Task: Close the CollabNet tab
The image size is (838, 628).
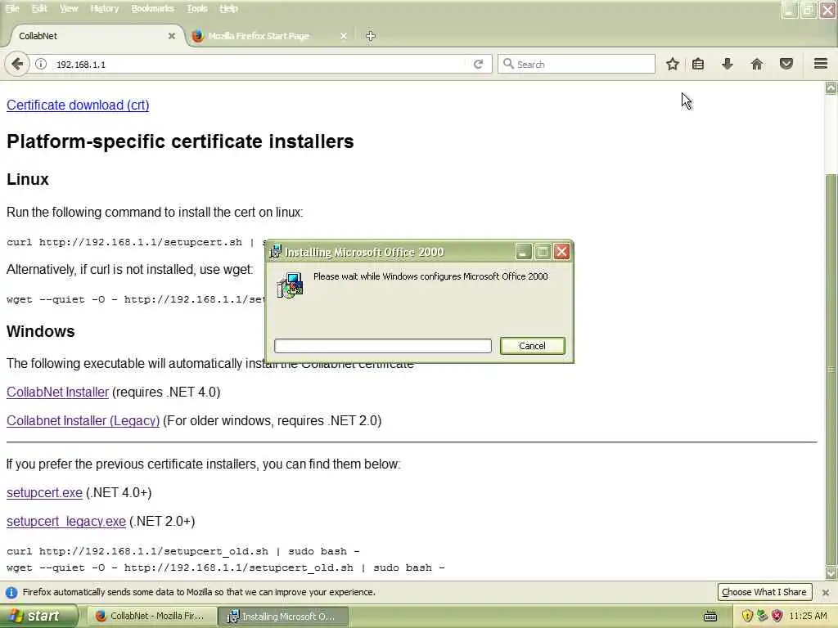Action: click(172, 36)
